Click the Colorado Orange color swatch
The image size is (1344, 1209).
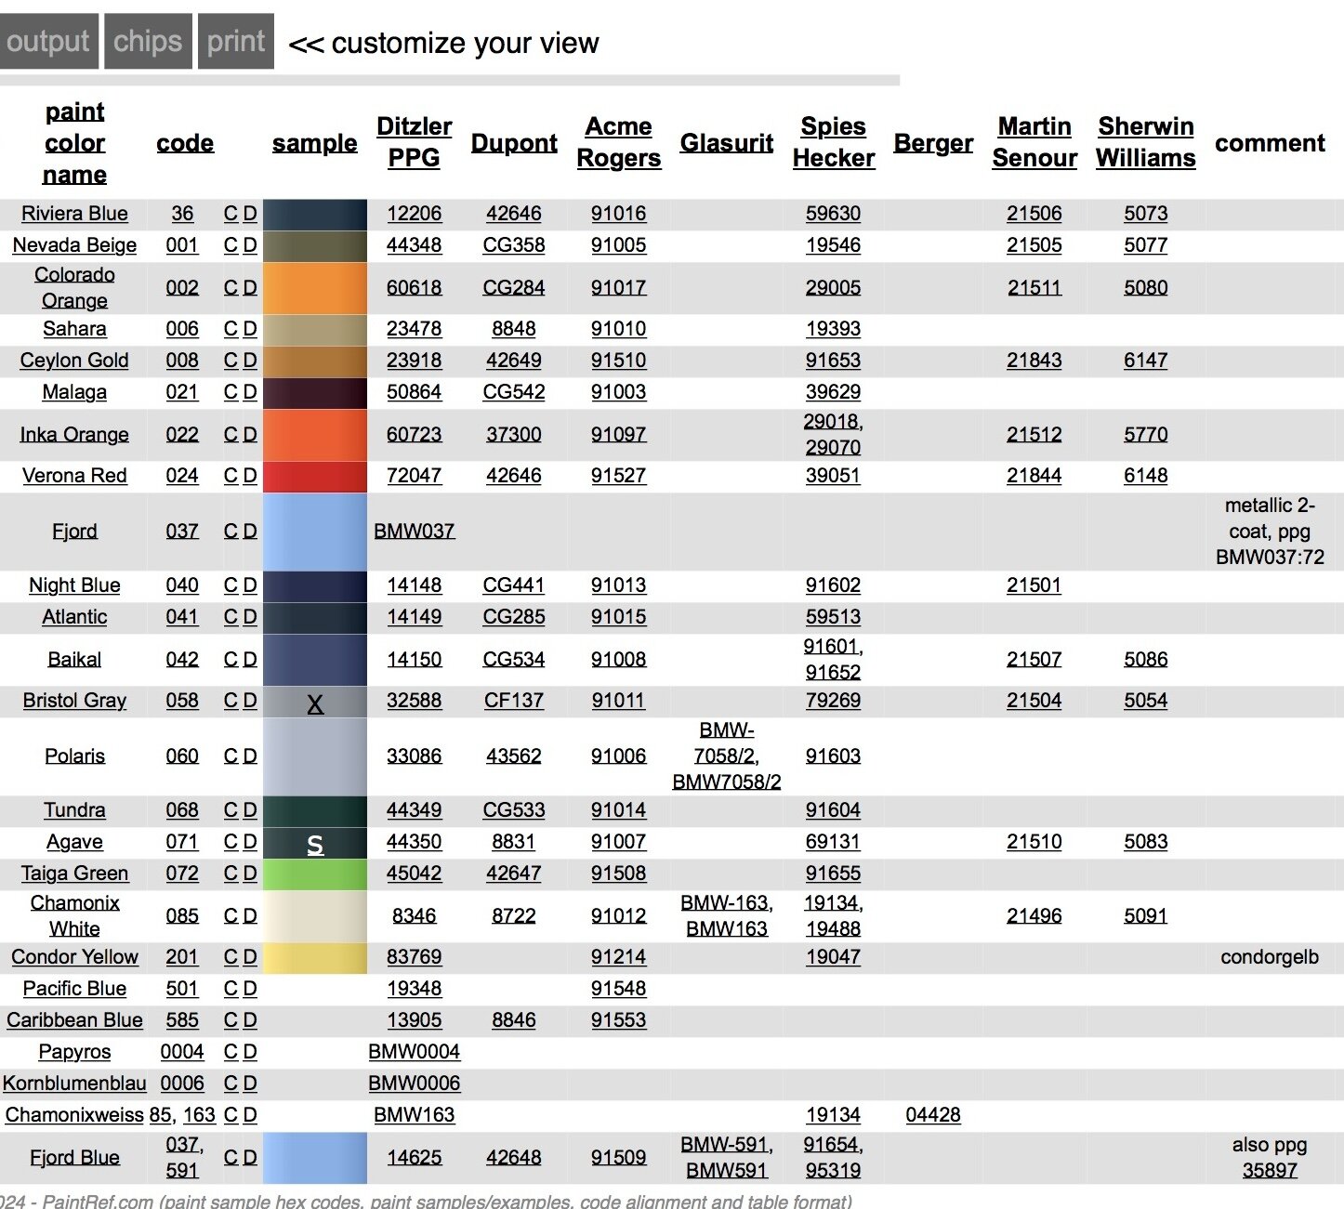(x=314, y=288)
